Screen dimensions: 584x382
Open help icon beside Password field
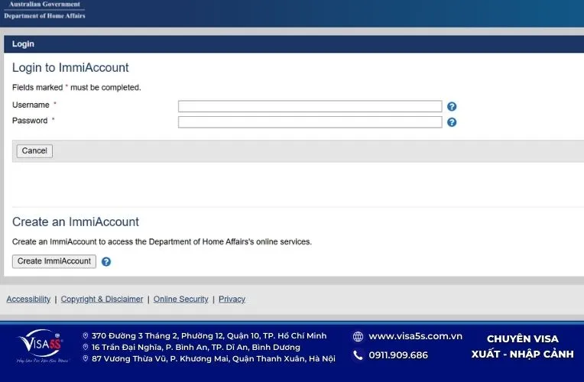tap(452, 122)
